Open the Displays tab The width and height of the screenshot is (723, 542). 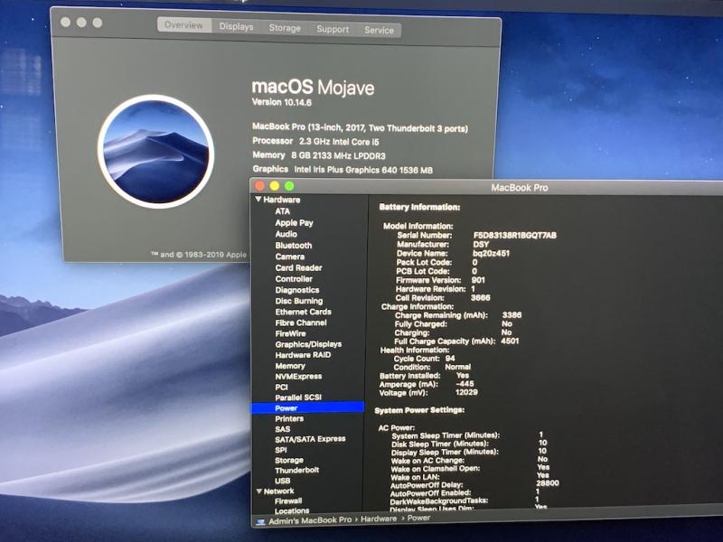point(236,27)
